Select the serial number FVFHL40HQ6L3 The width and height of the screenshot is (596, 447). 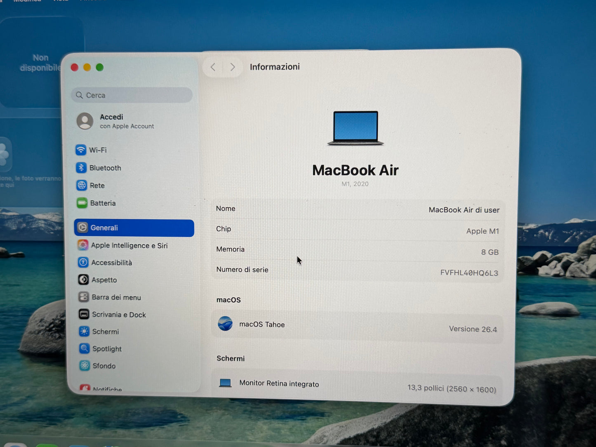(x=469, y=273)
